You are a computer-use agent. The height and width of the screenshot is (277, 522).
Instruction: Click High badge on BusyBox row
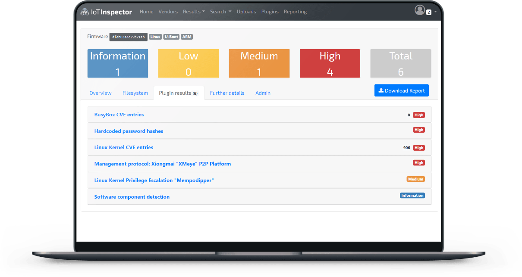point(419,115)
